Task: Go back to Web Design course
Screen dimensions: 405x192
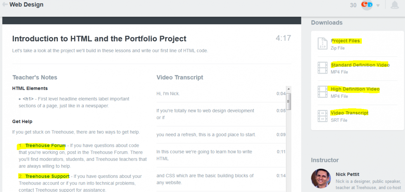Action: coord(26,5)
